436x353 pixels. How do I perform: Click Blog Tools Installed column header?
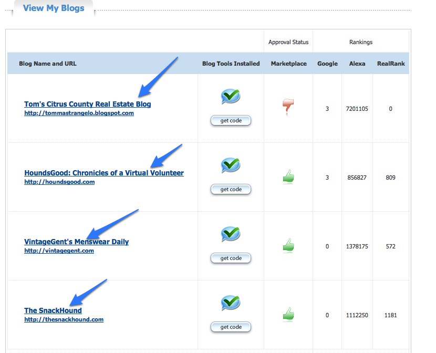231,64
